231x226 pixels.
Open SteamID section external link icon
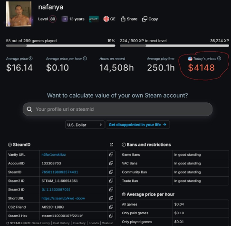tap(112, 145)
